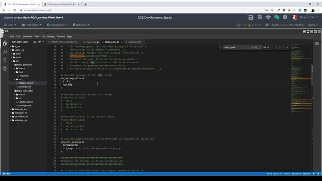Viewport: 322px width, 181px height.
Task: Click the save project floppy disk icon
Action: tap(251, 18)
